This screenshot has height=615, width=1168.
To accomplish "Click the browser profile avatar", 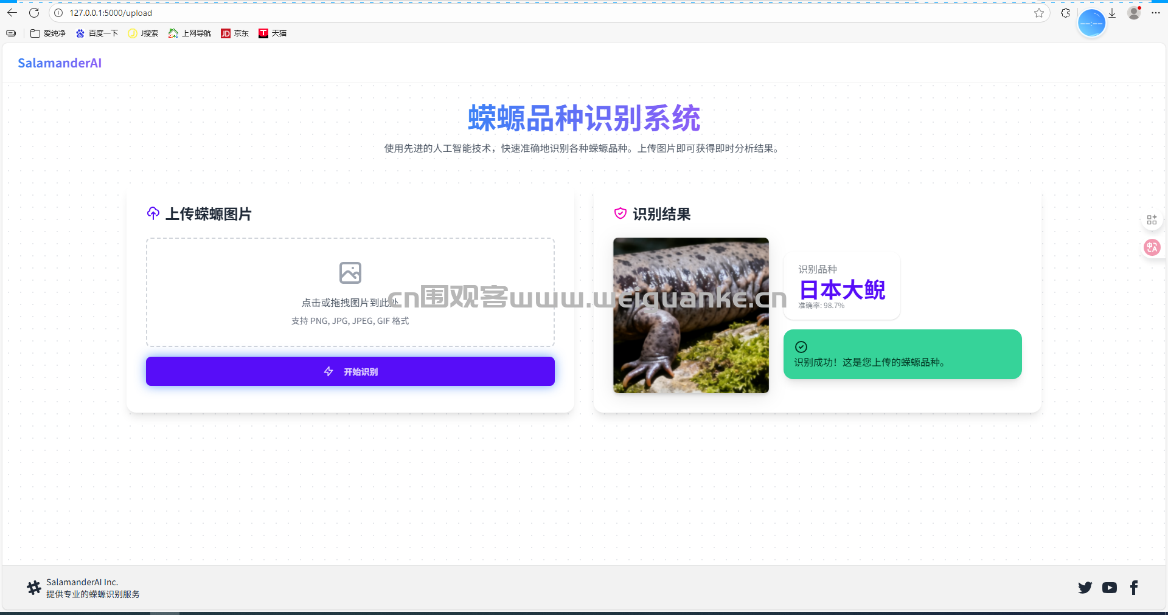I will [1134, 13].
